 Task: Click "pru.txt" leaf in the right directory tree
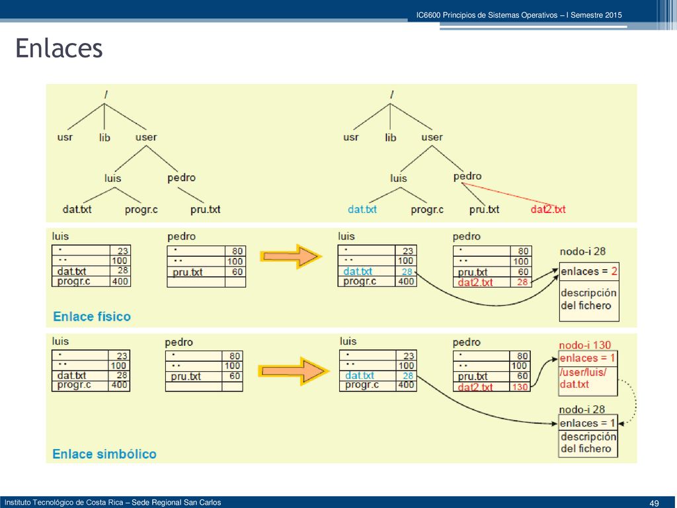(x=484, y=210)
